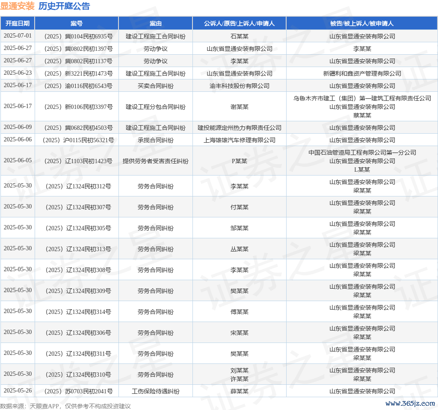This screenshot has height=410, width=438.
Task: Click the 显通安装 title text
Action: coord(17,6)
